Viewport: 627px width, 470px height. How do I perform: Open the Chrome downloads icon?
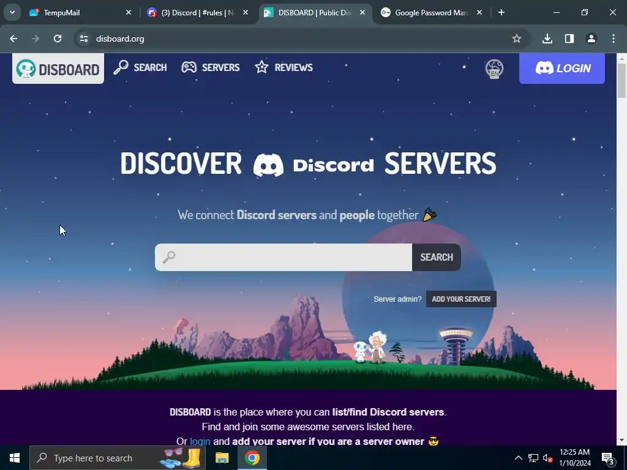(x=547, y=39)
